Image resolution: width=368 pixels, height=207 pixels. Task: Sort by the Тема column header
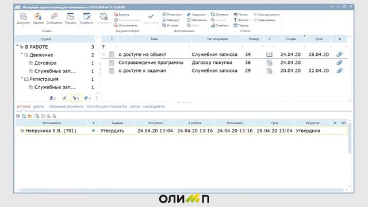(154, 39)
